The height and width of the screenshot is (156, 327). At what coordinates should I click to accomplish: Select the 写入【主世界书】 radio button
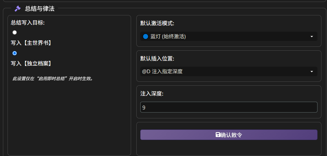14,32
